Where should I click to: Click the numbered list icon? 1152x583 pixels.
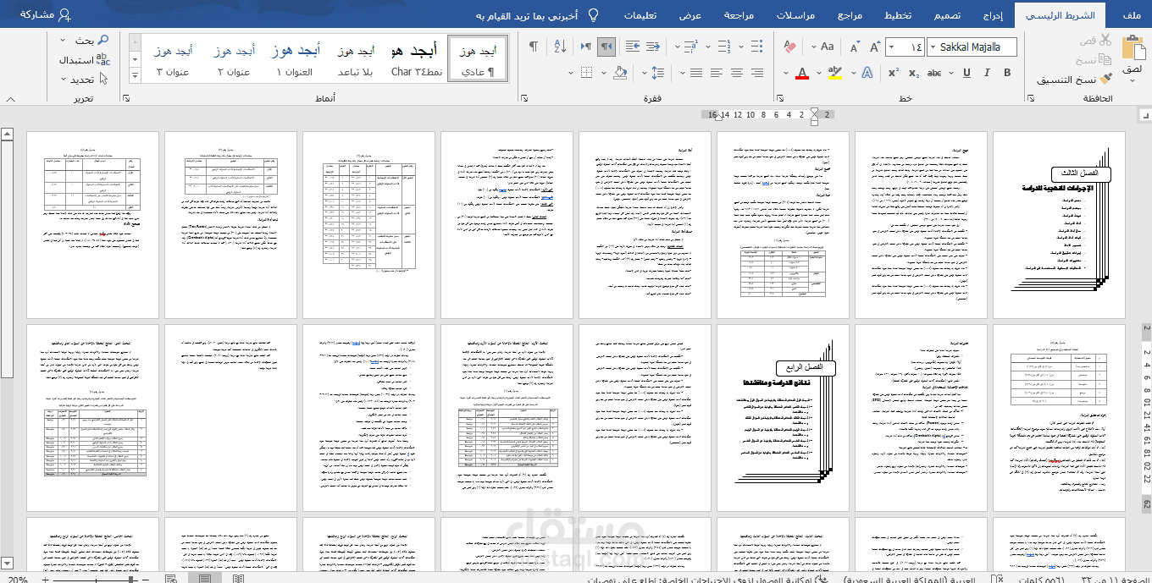point(723,47)
